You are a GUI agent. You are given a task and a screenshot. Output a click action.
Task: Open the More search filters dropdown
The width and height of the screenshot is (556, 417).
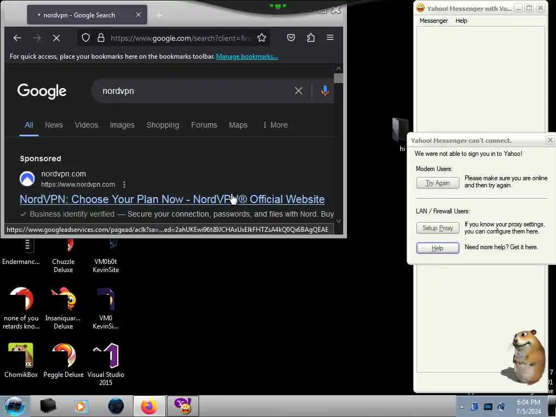[275, 125]
